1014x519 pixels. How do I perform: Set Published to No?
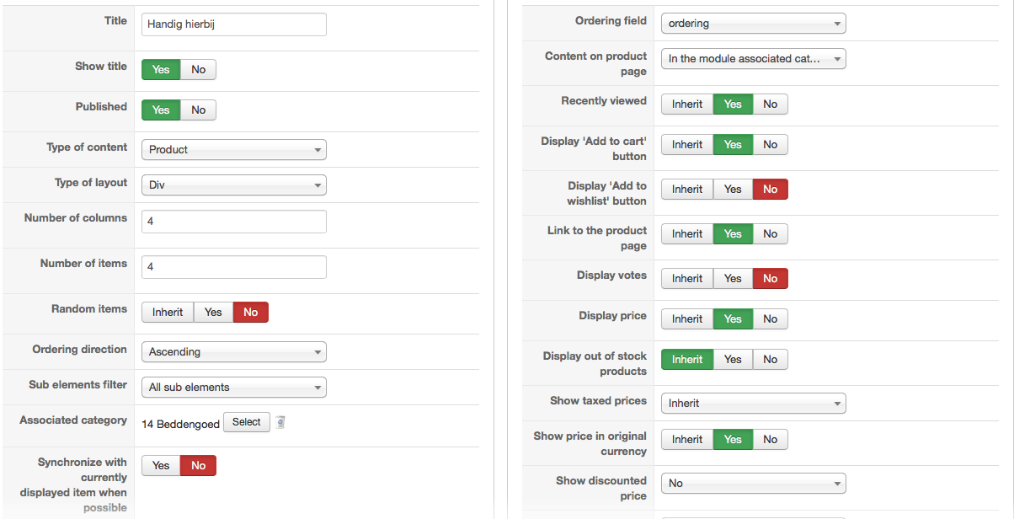(198, 110)
